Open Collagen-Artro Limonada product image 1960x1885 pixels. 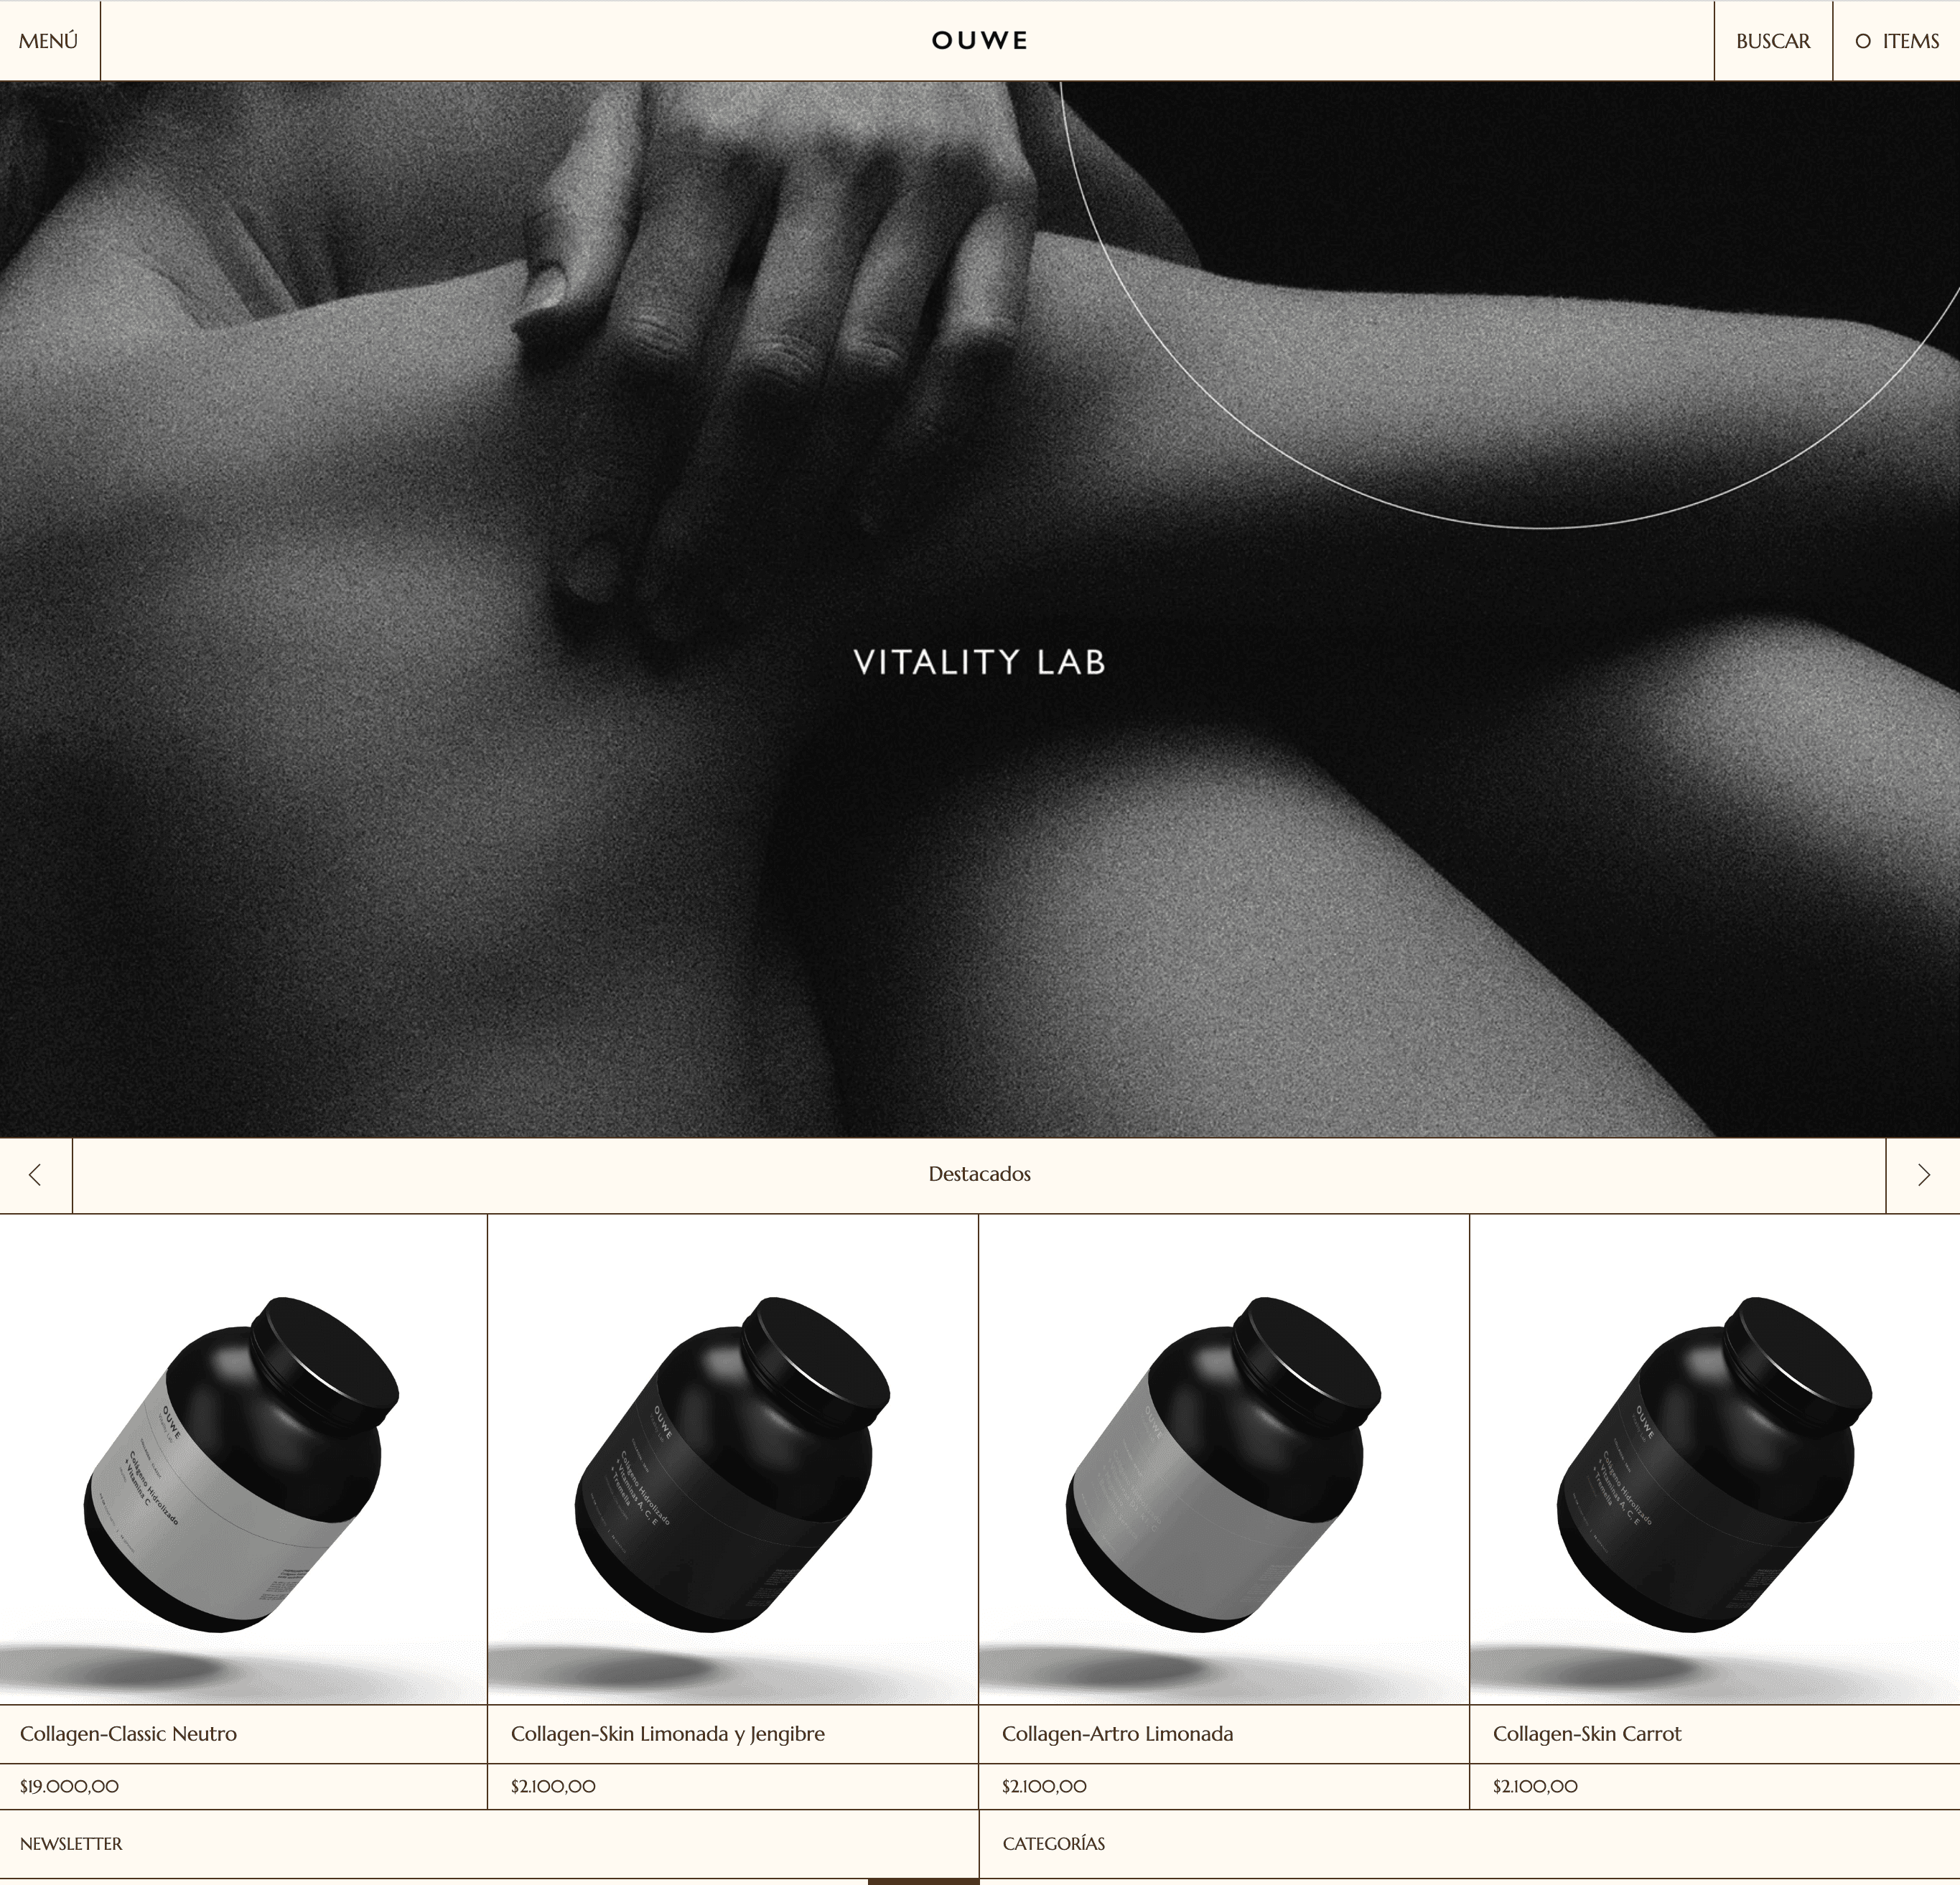[x=1224, y=1459]
